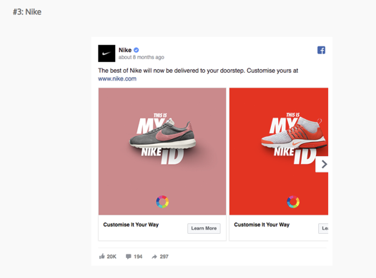
Task: Open the www.nike.com link
Action: point(117,78)
